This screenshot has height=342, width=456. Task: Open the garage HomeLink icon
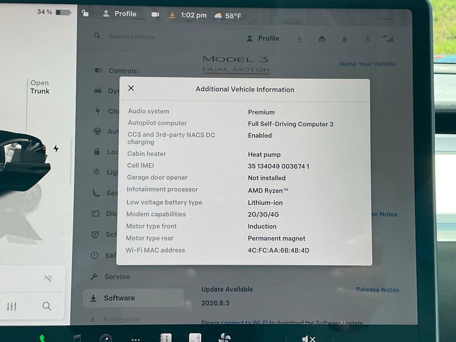point(322,39)
